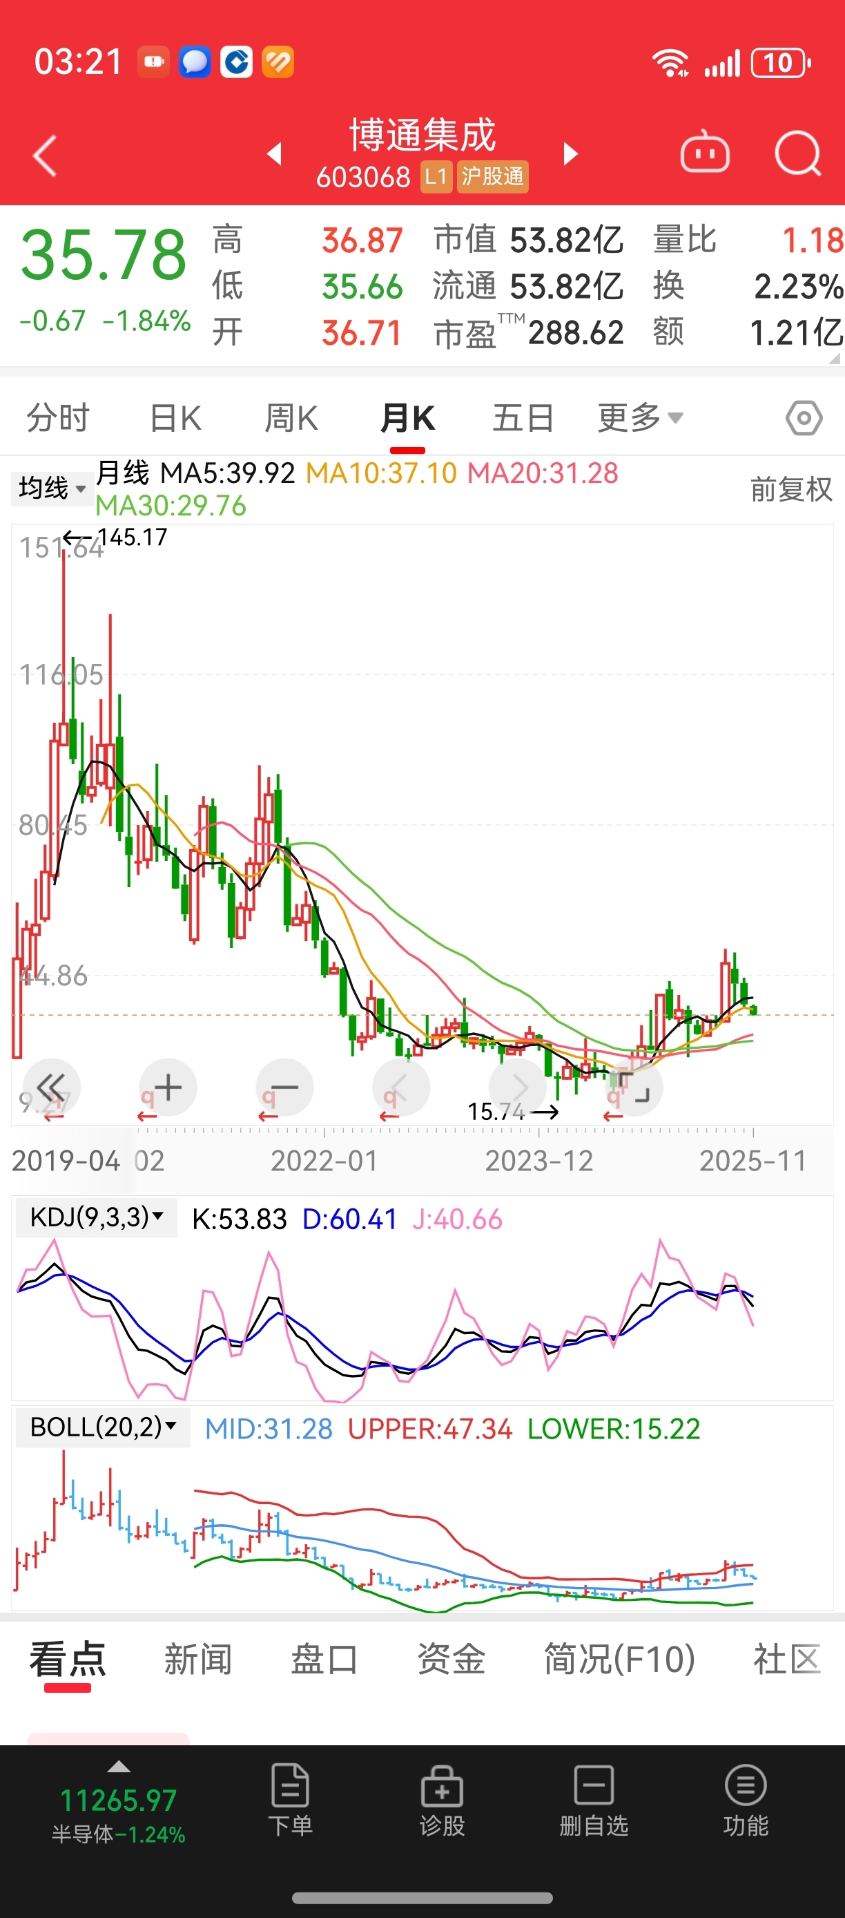Tap current price 35.78
The height and width of the screenshot is (1918, 845).
[x=104, y=255]
